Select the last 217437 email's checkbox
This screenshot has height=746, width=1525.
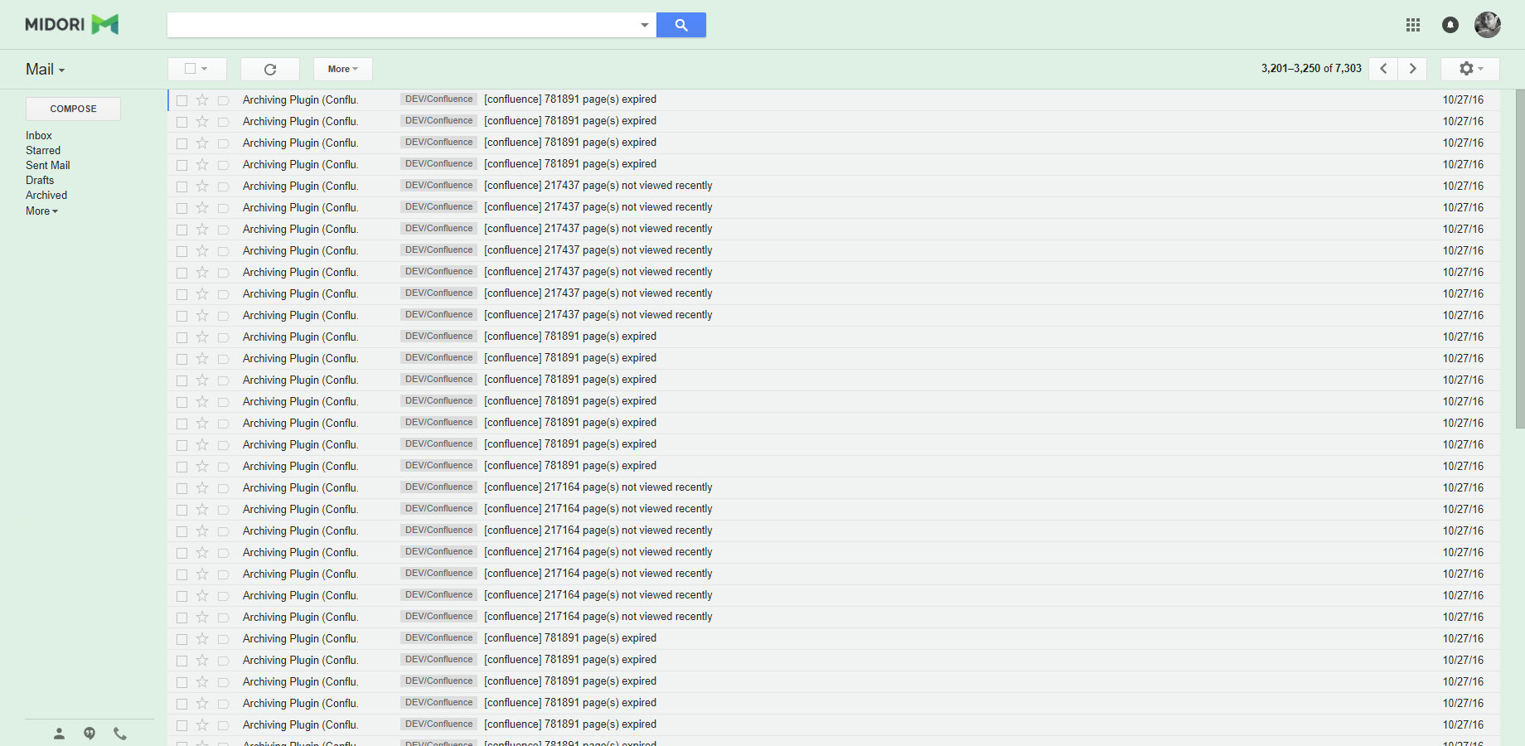coord(182,316)
